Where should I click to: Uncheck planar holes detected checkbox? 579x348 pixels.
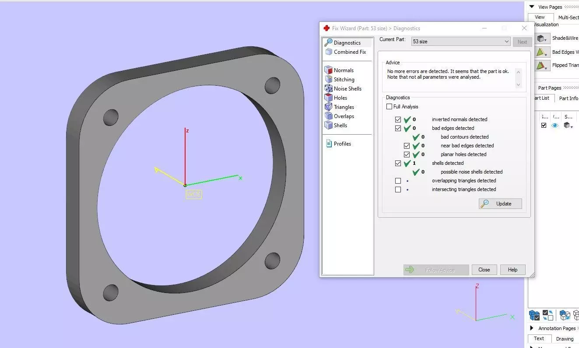click(x=407, y=154)
